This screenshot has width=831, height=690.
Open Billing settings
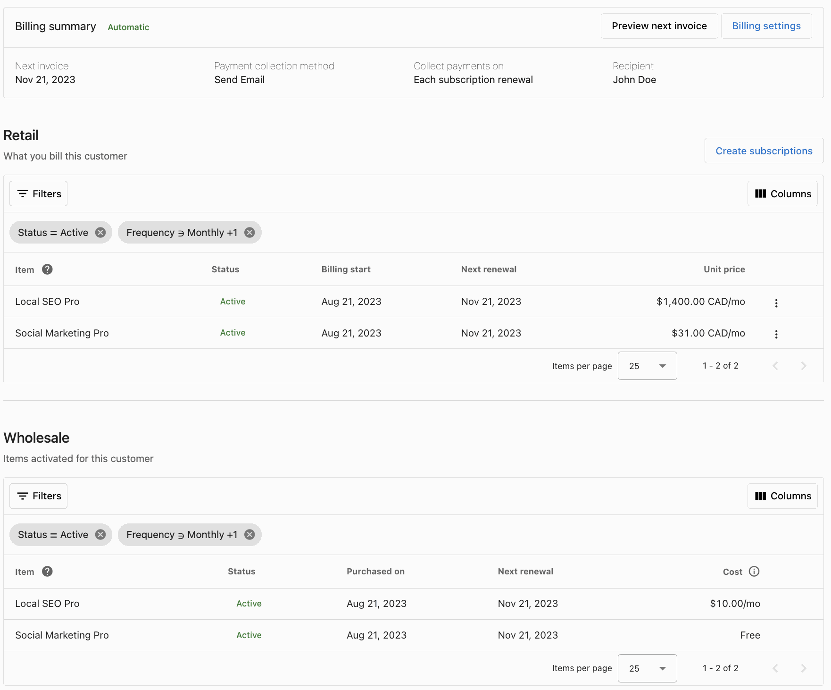click(x=766, y=26)
